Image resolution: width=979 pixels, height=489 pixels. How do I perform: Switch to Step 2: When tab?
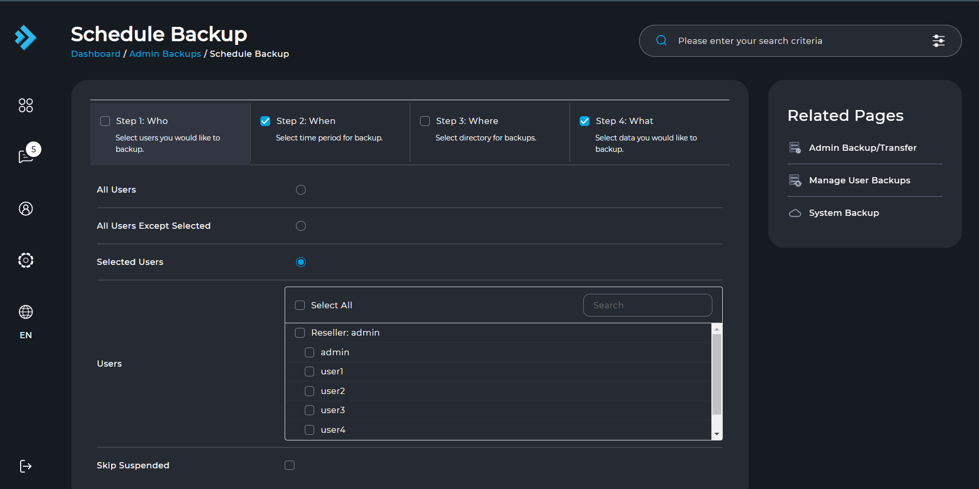click(x=330, y=134)
